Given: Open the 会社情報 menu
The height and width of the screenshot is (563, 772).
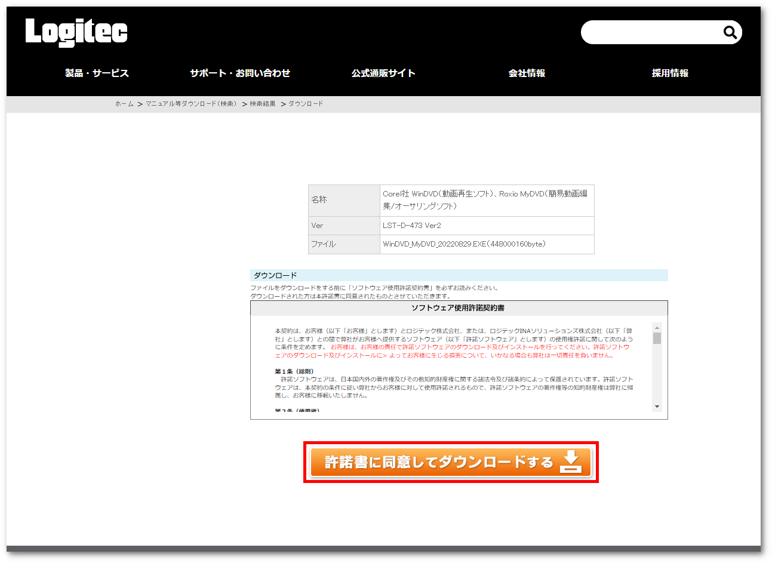Looking at the screenshot, I should [527, 73].
